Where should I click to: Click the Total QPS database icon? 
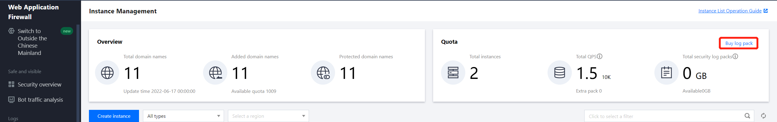tap(559, 73)
